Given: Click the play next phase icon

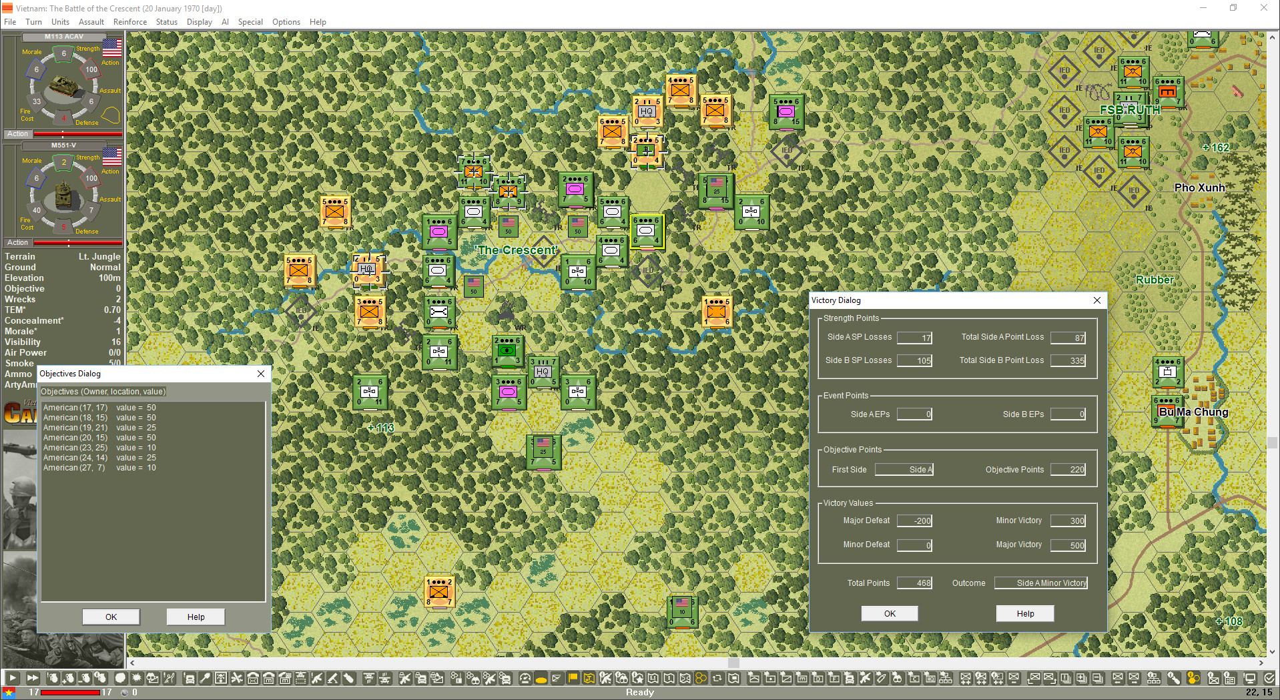Looking at the screenshot, I should [13, 678].
